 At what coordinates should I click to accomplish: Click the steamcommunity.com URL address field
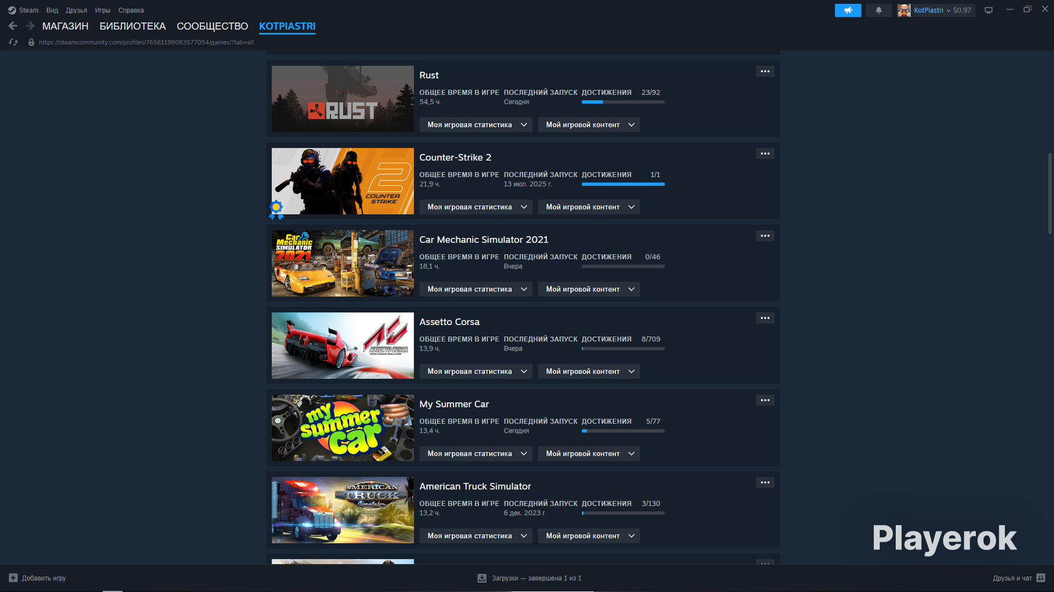[146, 42]
